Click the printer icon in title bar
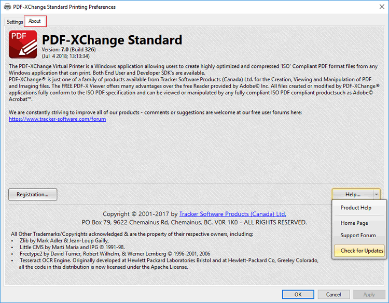Viewport: 389px width, 303px height. click(8, 7)
